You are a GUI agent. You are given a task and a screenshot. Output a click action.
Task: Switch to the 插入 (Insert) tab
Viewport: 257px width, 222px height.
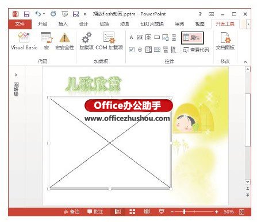63,24
